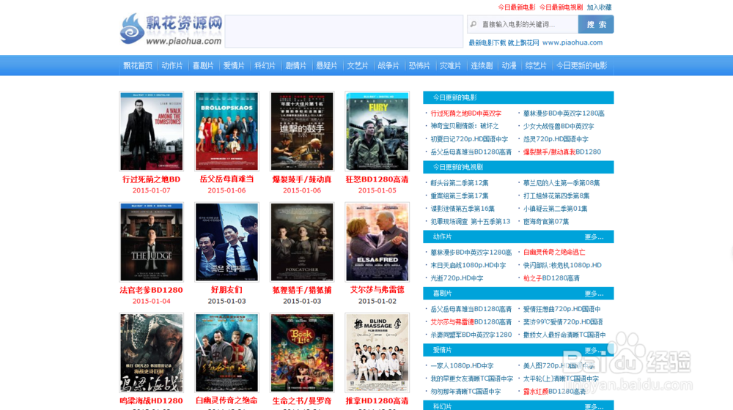Screen dimensions: 733x410
Task: Open sidebar link 艾尔莎与弗雷德BD1280高清
Action: [x=471, y=321]
